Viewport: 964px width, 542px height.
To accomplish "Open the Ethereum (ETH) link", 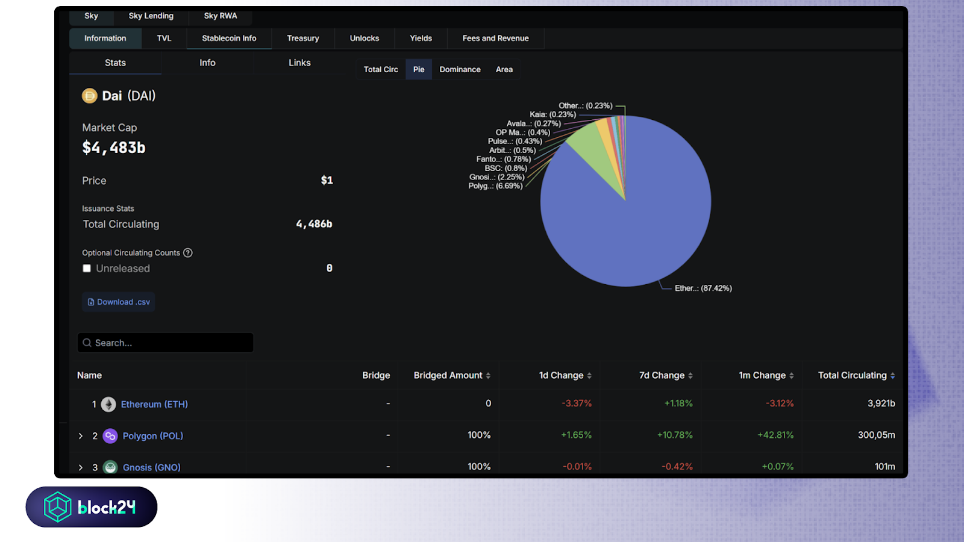I will click(154, 404).
